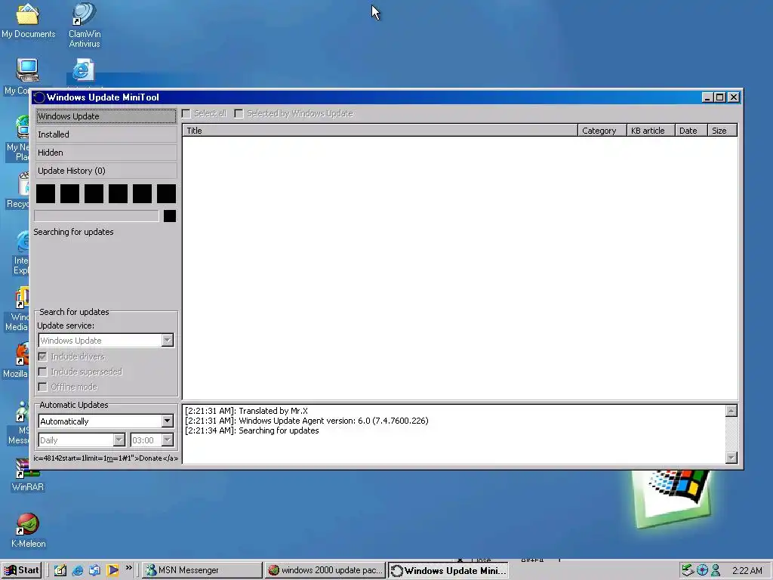
Task: Launch Outlook Express from quick launch bar
Action: point(94,570)
